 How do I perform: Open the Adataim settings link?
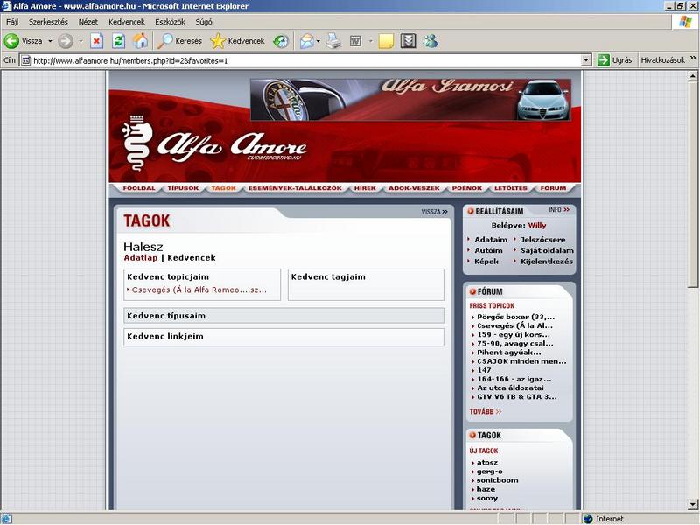pyautogui.click(x=491, y=240)
